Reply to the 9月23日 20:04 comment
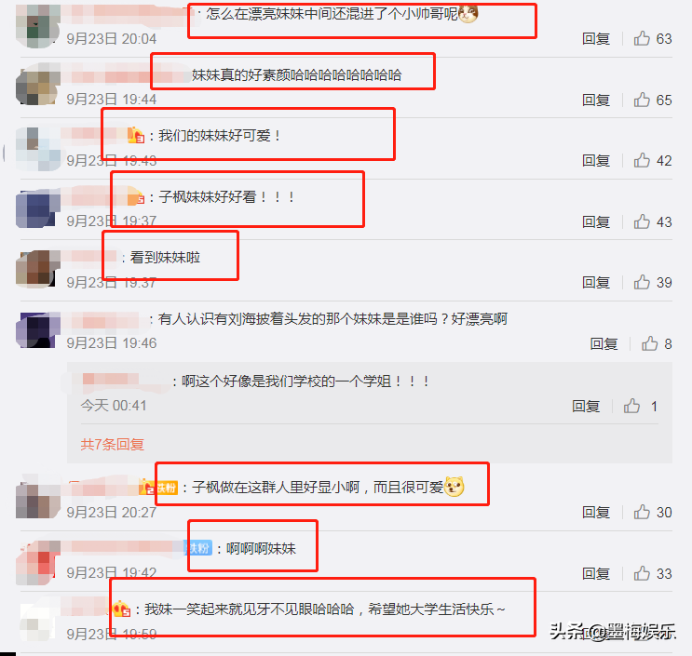Screen dimensions: 692x656 point(596,39)
